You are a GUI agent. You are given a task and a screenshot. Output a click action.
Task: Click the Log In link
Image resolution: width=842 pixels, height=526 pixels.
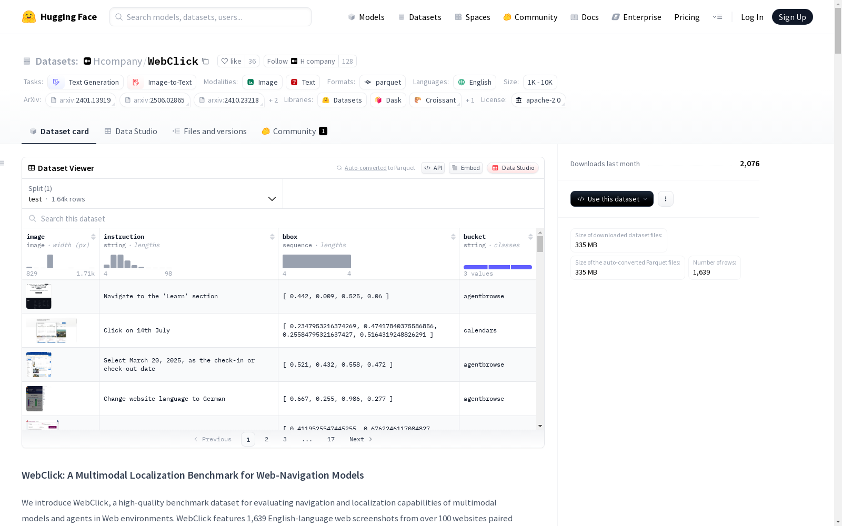click(752, 17)
